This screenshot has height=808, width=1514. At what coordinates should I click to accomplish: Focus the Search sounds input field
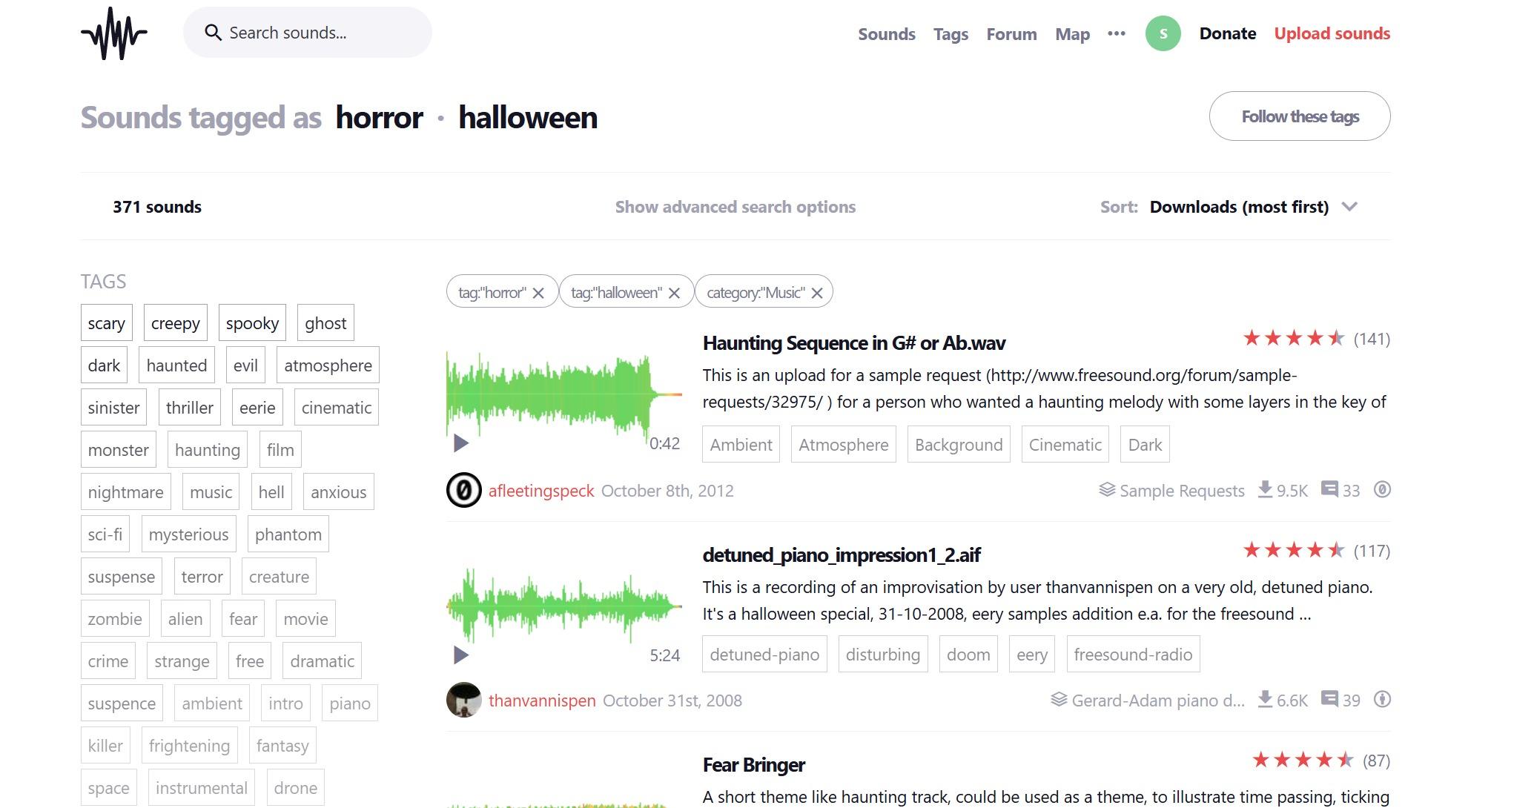319,33
